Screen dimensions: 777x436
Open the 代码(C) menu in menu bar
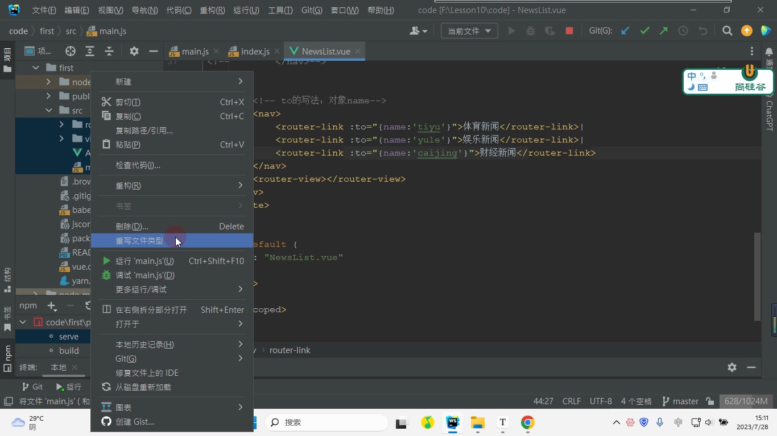pos(179,10)
